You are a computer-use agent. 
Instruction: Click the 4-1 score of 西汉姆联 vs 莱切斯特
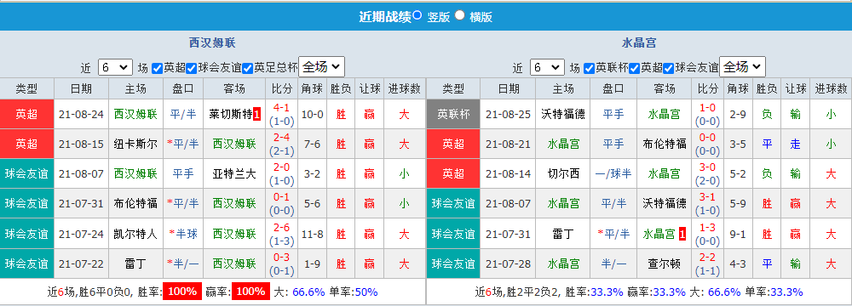pos(281,109)
